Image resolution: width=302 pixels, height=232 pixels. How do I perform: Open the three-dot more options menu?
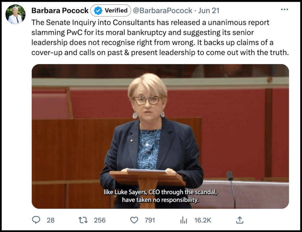point(285,9)
